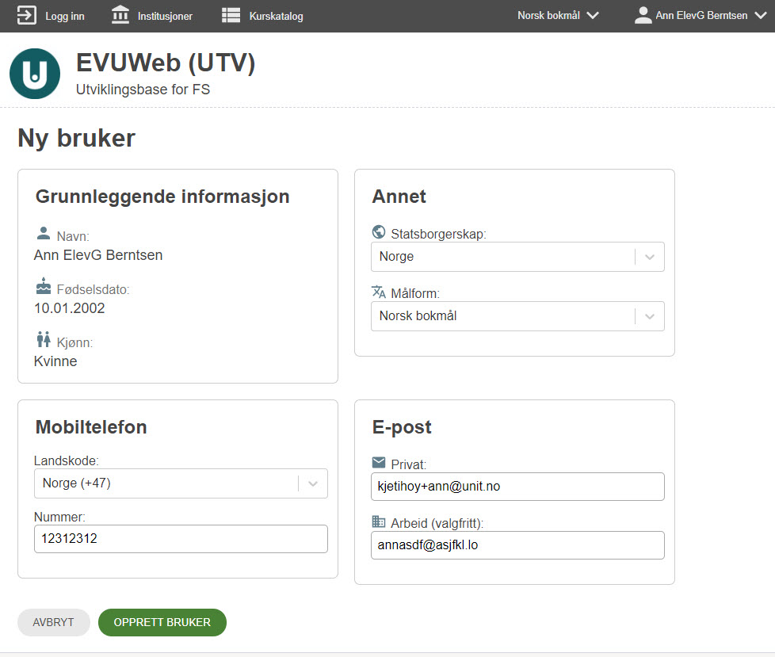Click the Logg inn arrow icon
This screenshot has width=775, height=657.
[x=27, y=15]
